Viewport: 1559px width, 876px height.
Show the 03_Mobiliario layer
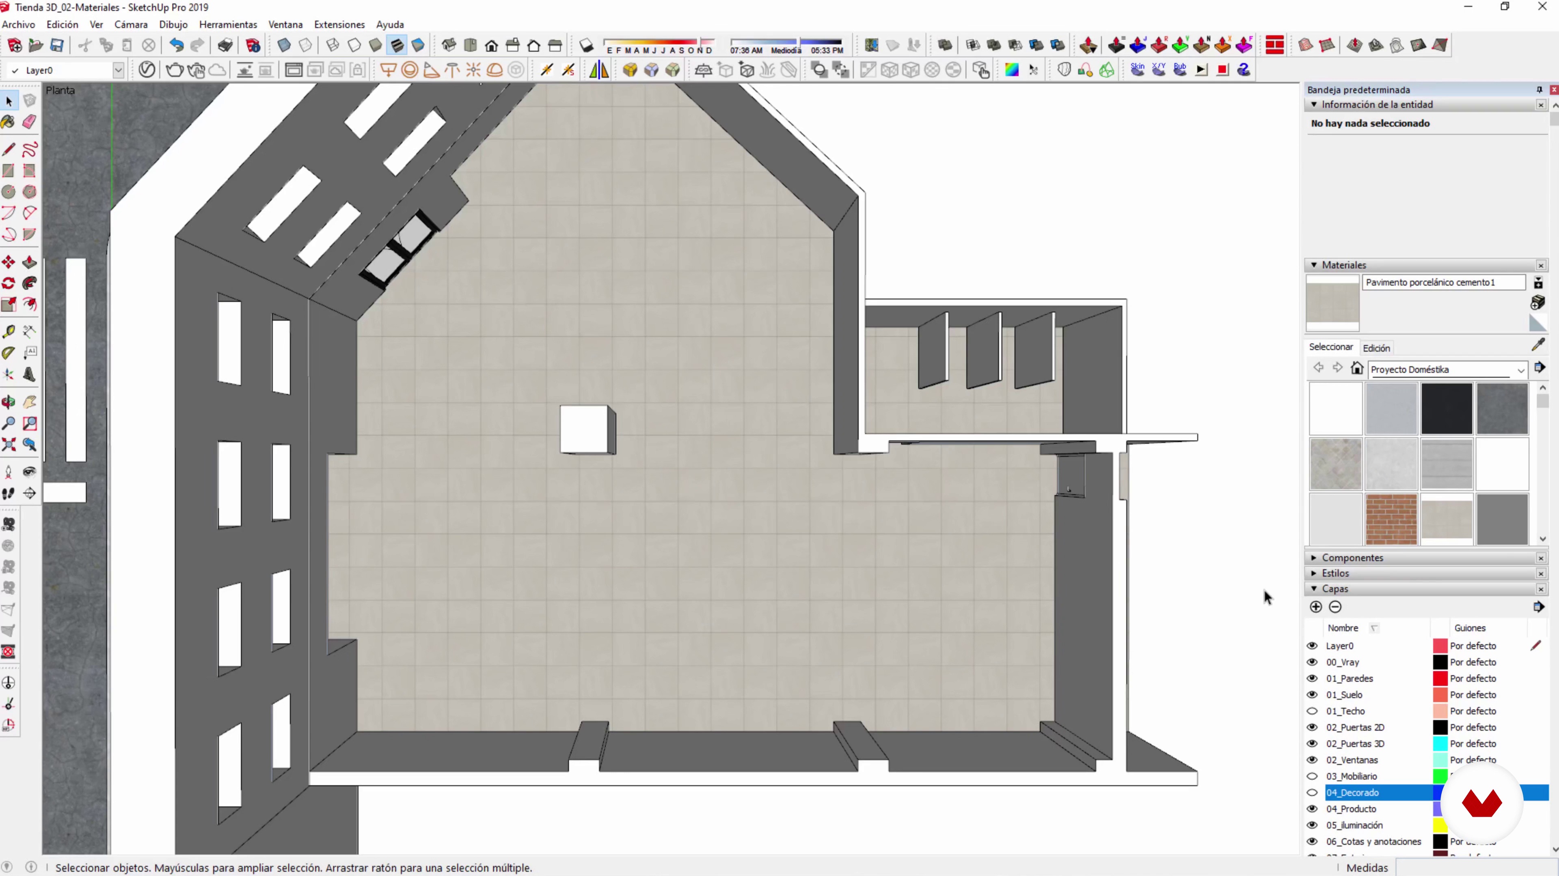1312,776
